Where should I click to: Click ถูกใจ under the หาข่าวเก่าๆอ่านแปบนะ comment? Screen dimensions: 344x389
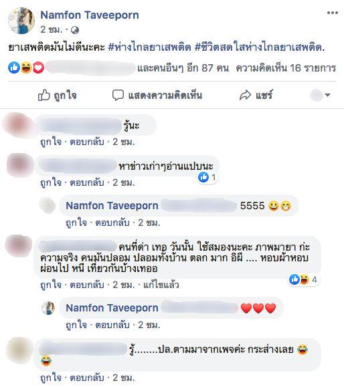point(51,182)
